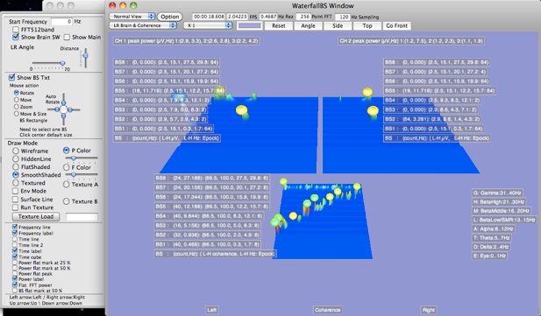
Task: Click the Auto Rotate right handle
Action: click(70, 110)
